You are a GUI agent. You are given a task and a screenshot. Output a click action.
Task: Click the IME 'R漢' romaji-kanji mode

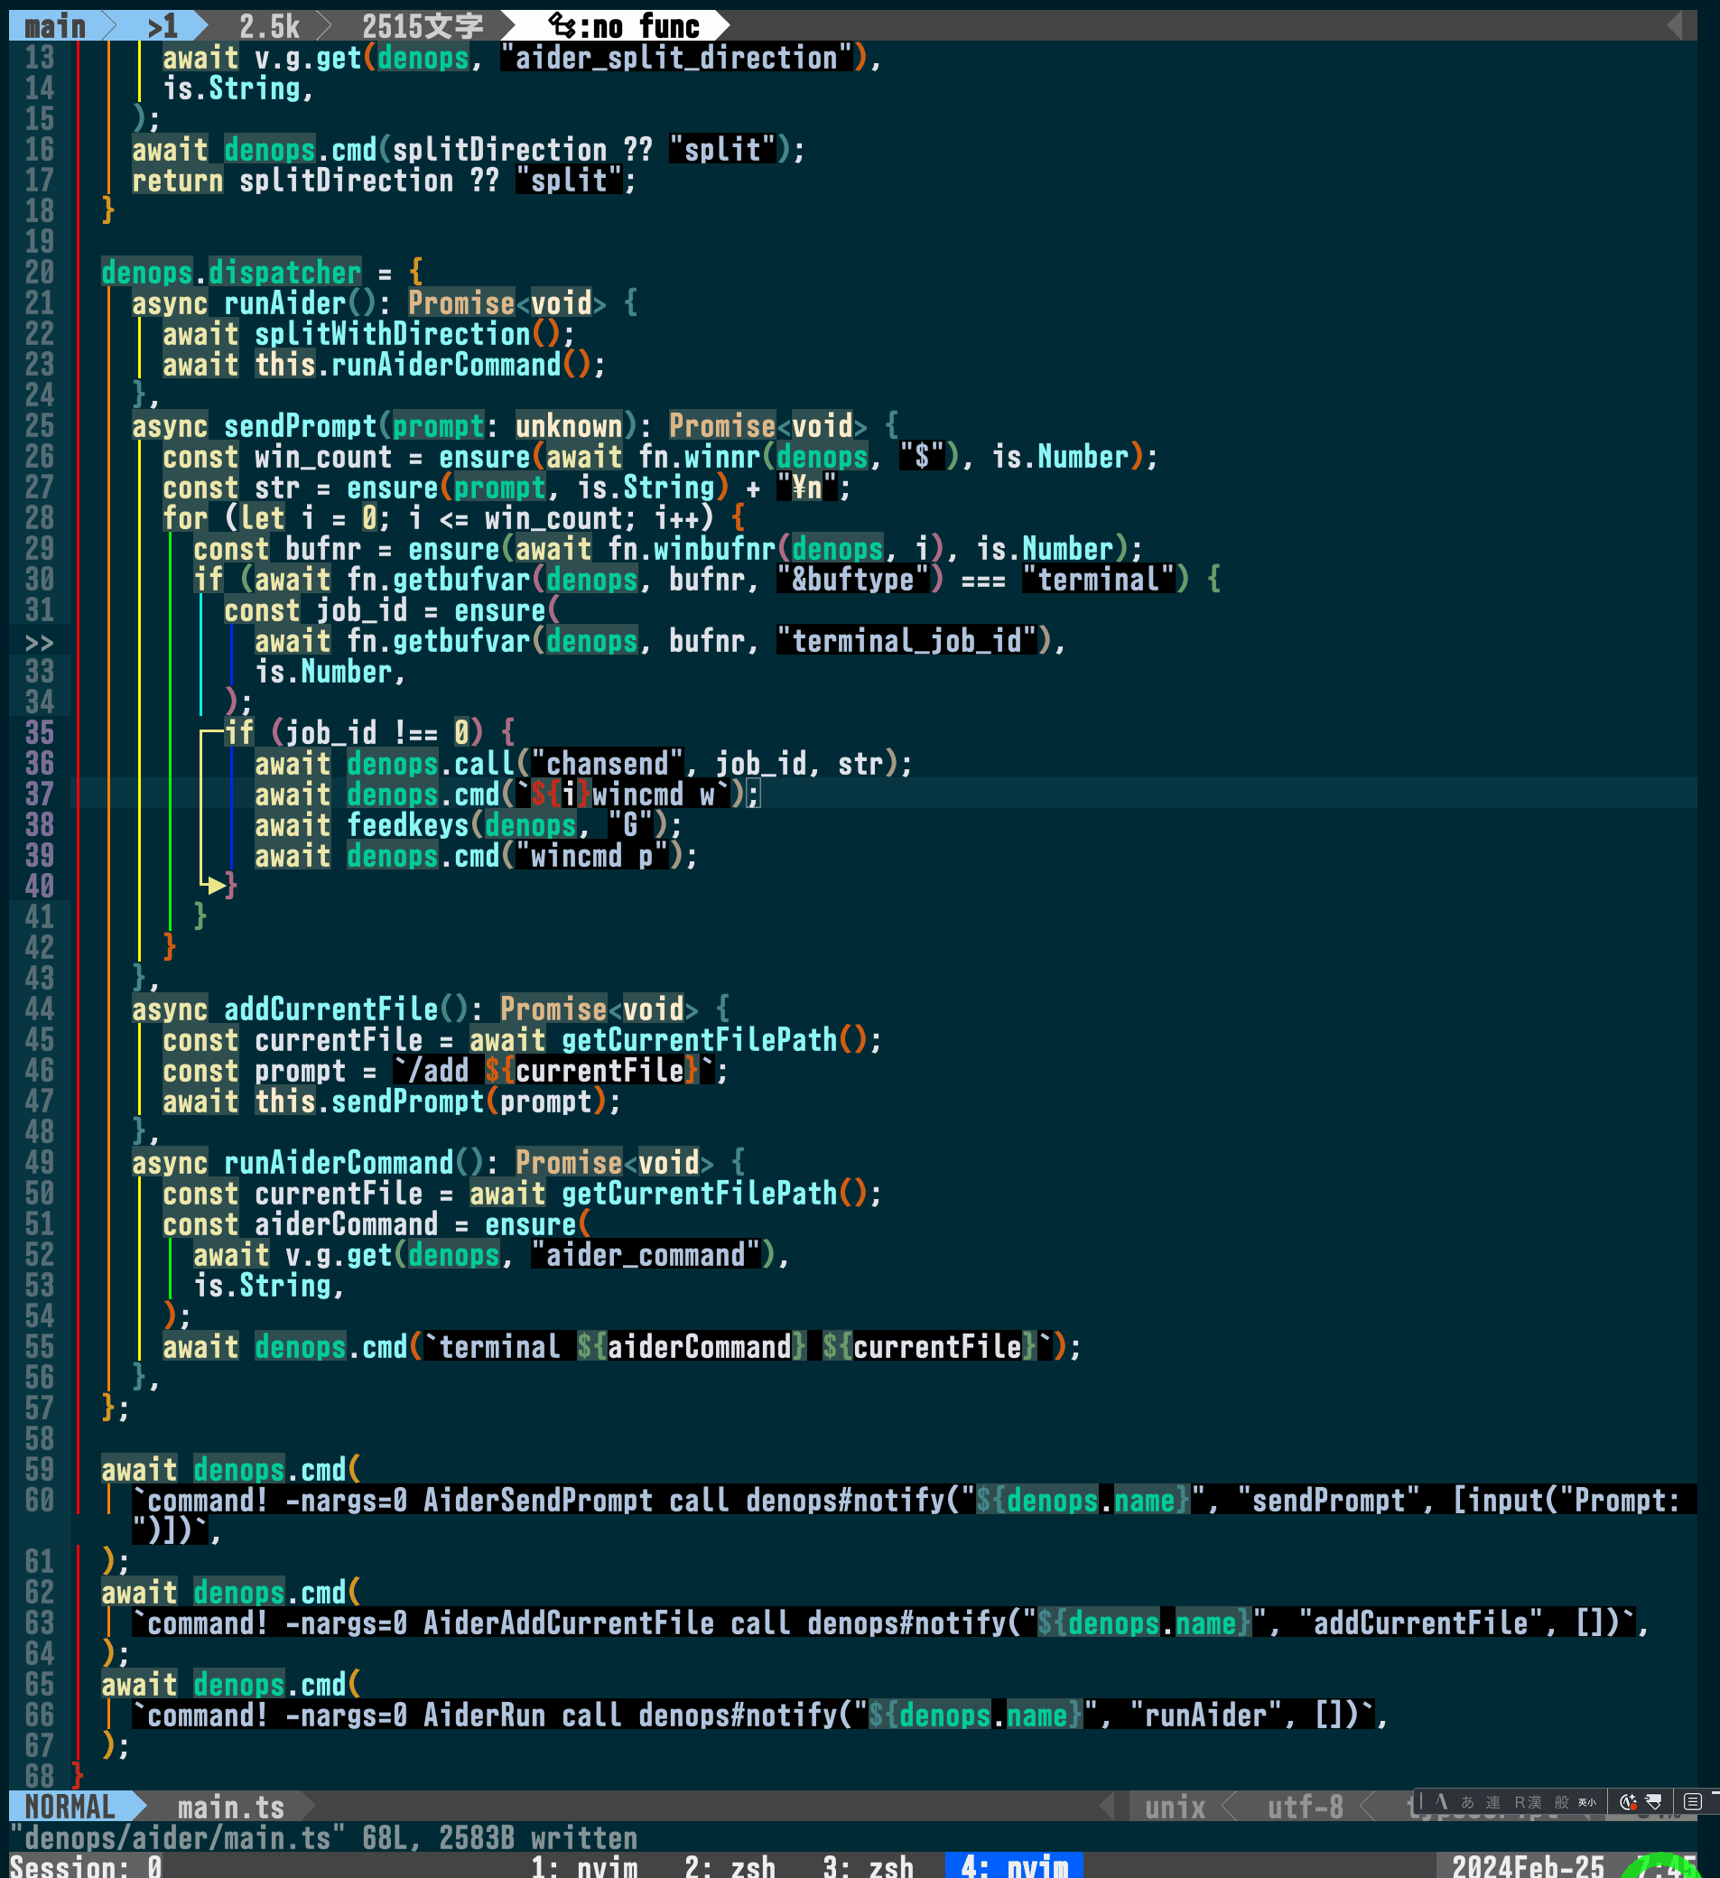(x=1528, y=1801)
